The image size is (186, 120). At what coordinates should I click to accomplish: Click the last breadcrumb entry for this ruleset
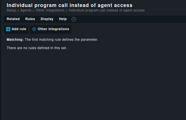click(x=107, y=10)
